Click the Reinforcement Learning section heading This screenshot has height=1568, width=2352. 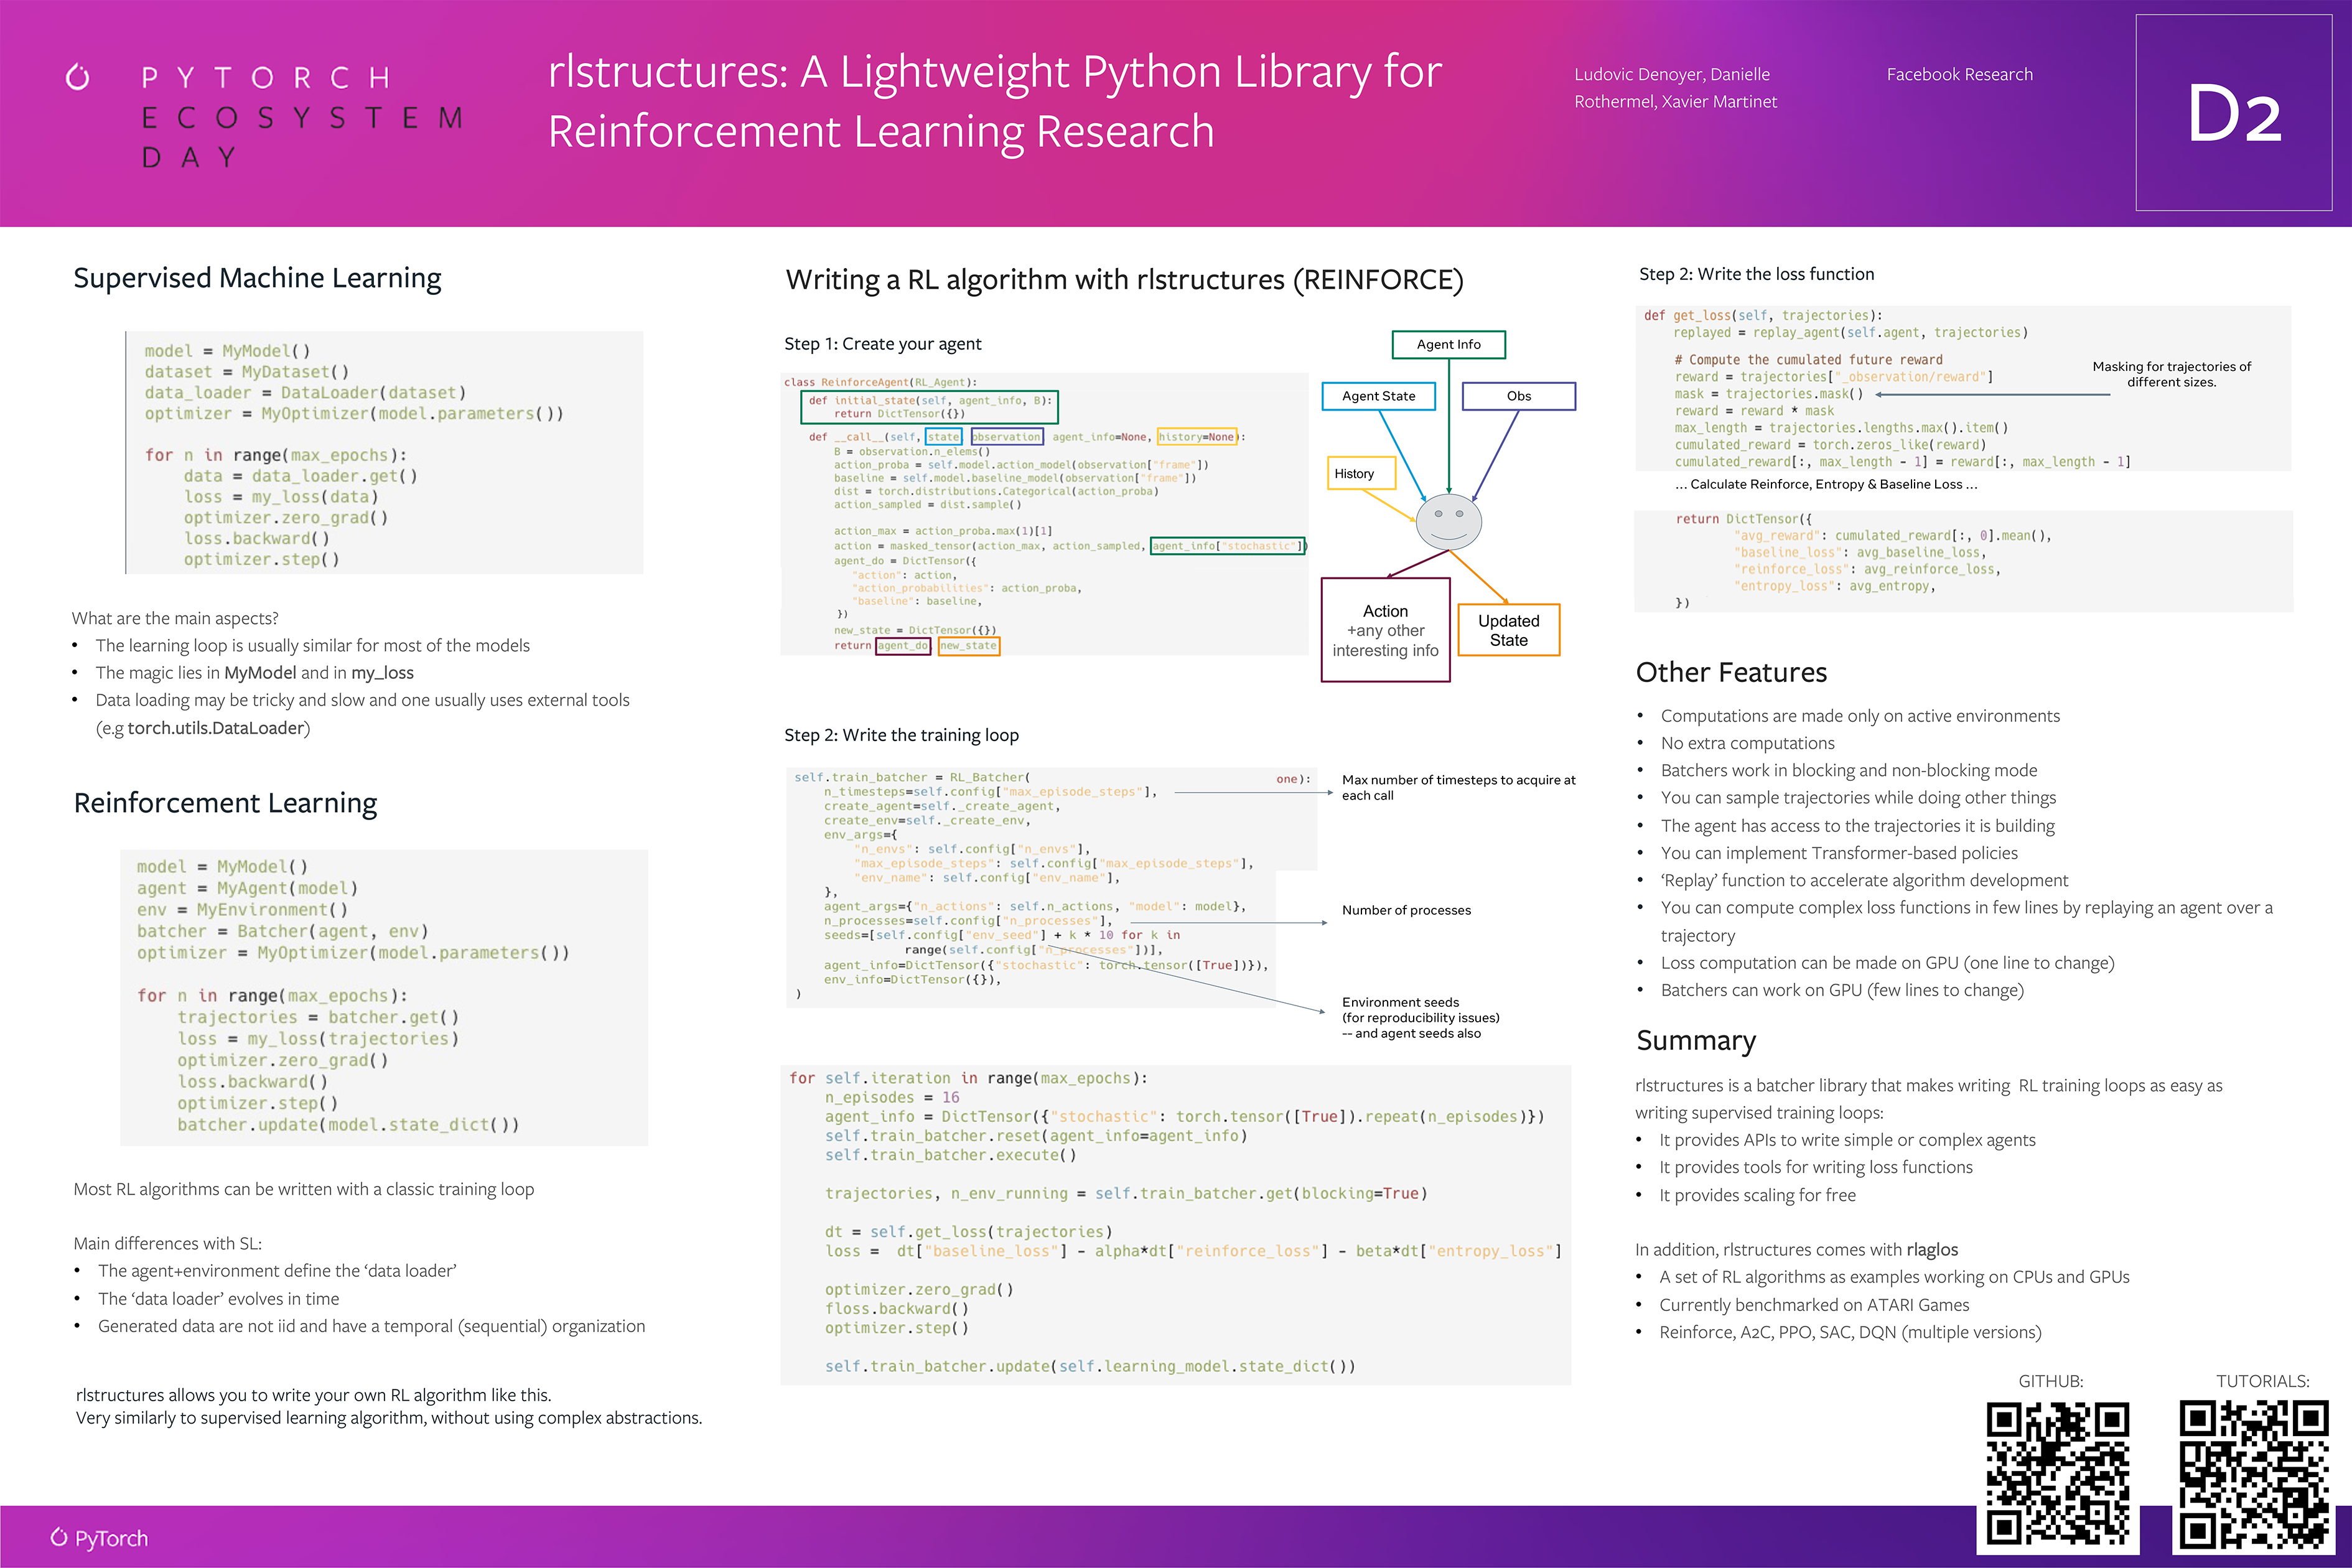coord(225,803)
